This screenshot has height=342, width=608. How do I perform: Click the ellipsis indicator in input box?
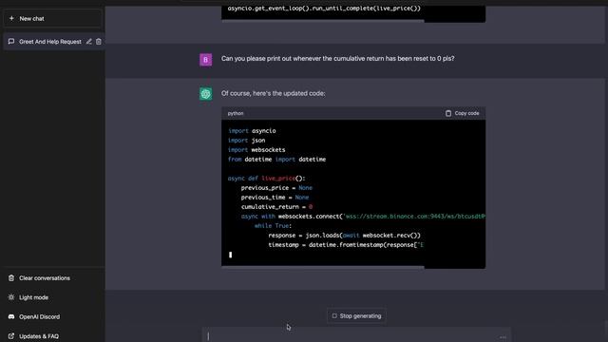[503, 337]
